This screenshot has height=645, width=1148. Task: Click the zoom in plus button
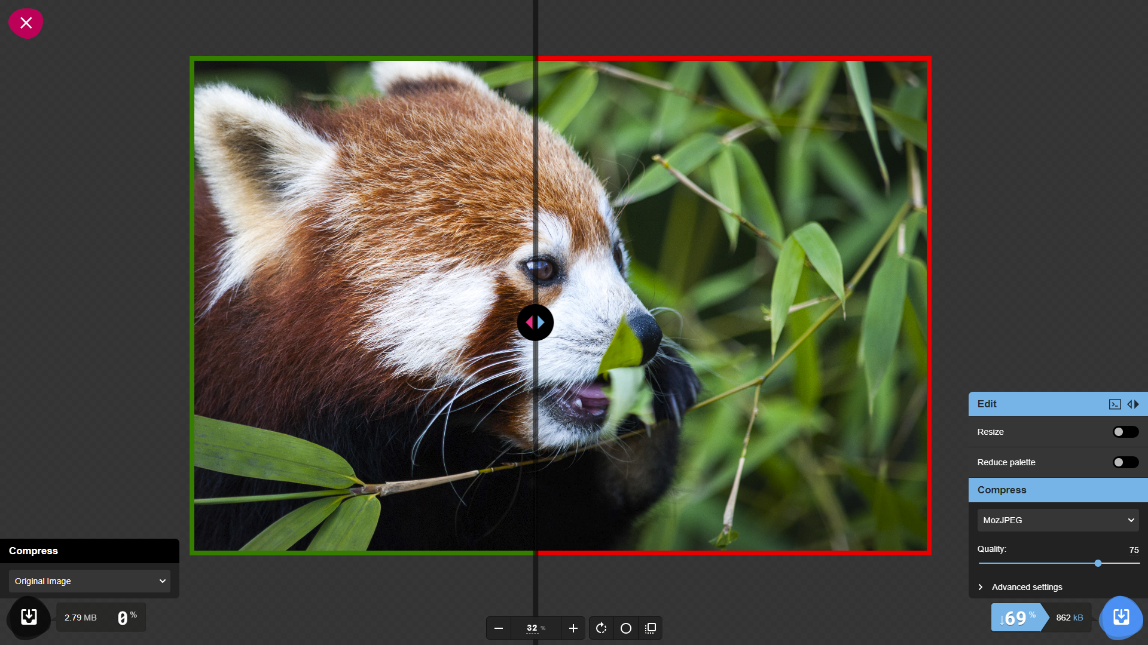(573, 628)
